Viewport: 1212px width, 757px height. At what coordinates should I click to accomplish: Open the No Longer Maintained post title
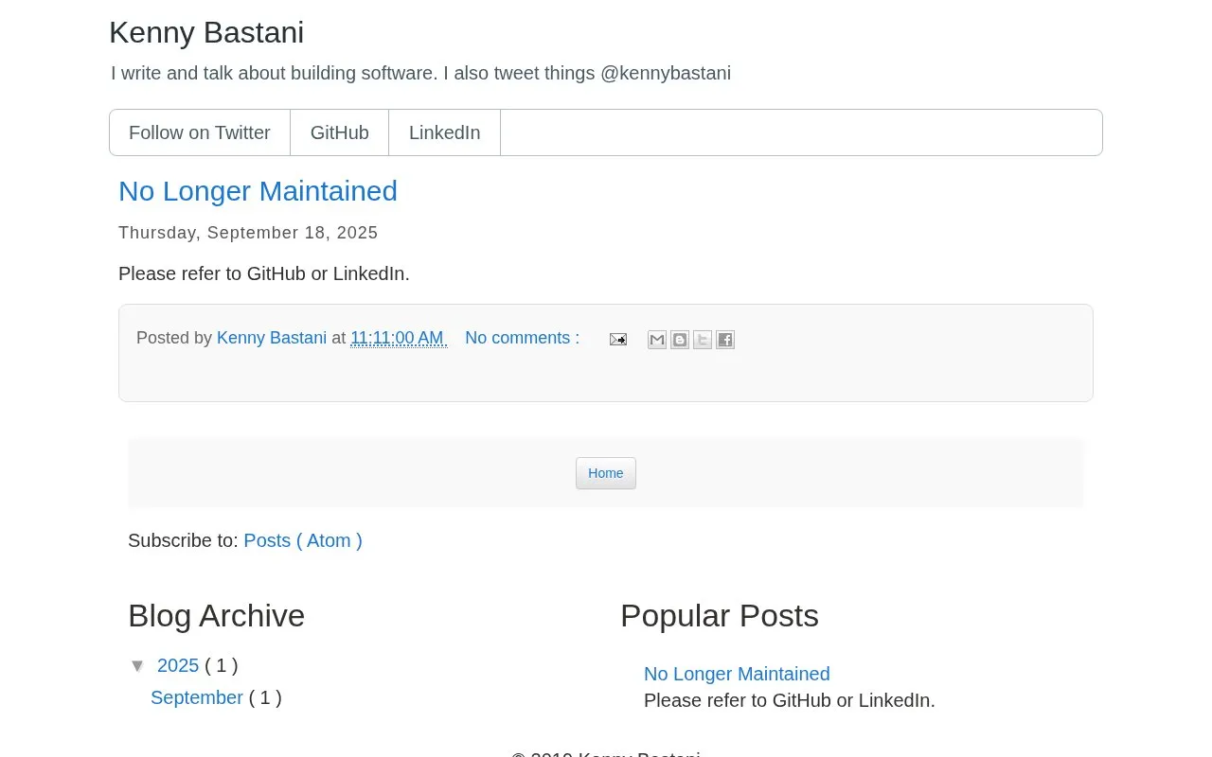(258, 191)
